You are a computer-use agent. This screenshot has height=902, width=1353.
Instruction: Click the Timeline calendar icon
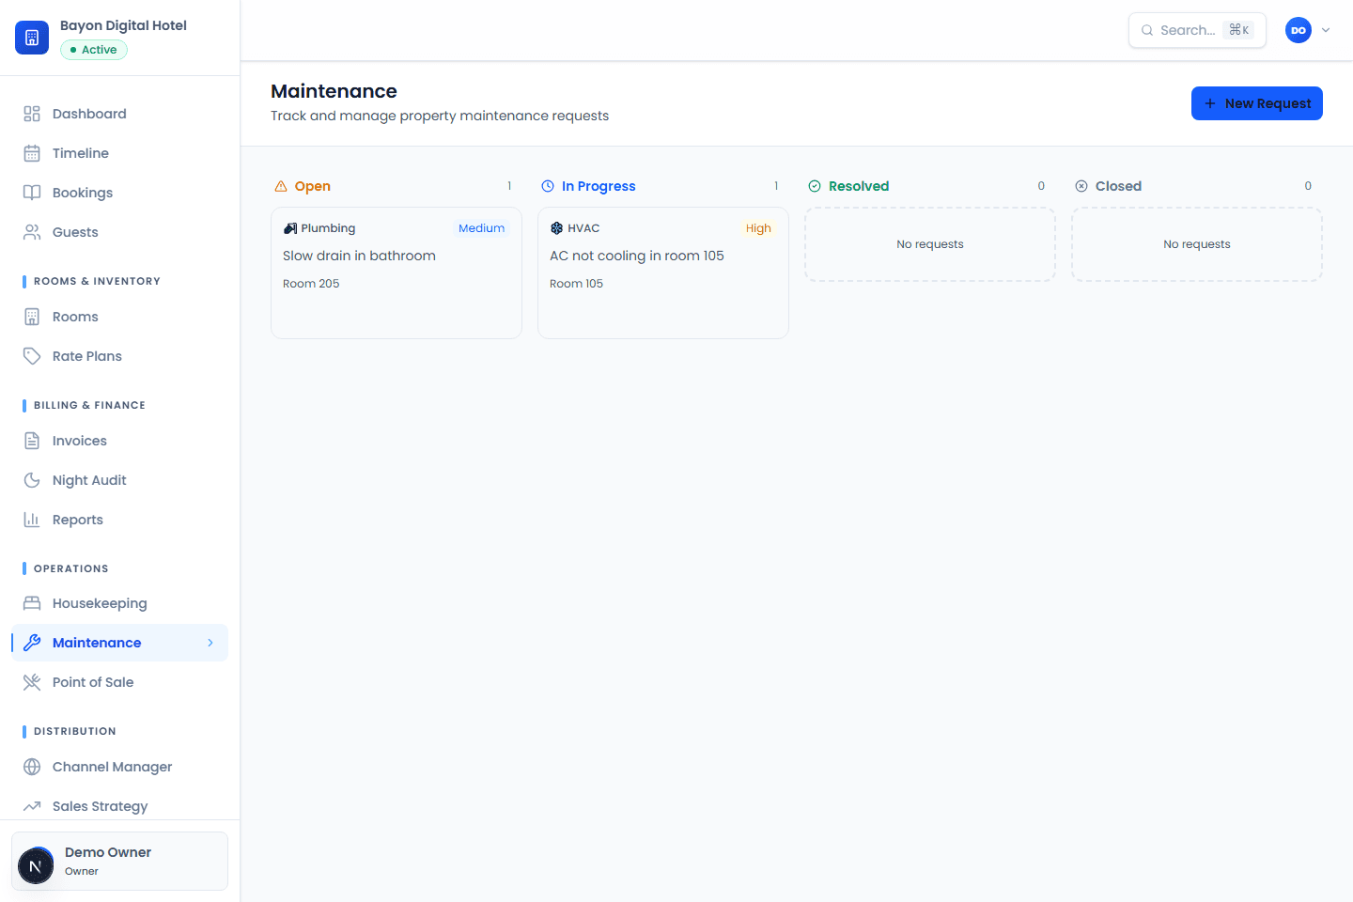pos(32,153)
